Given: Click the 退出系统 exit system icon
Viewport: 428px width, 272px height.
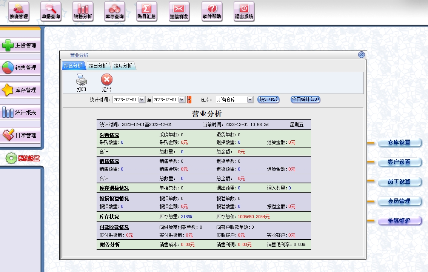Looking at the screenshot, I should [x=244, y=11].
